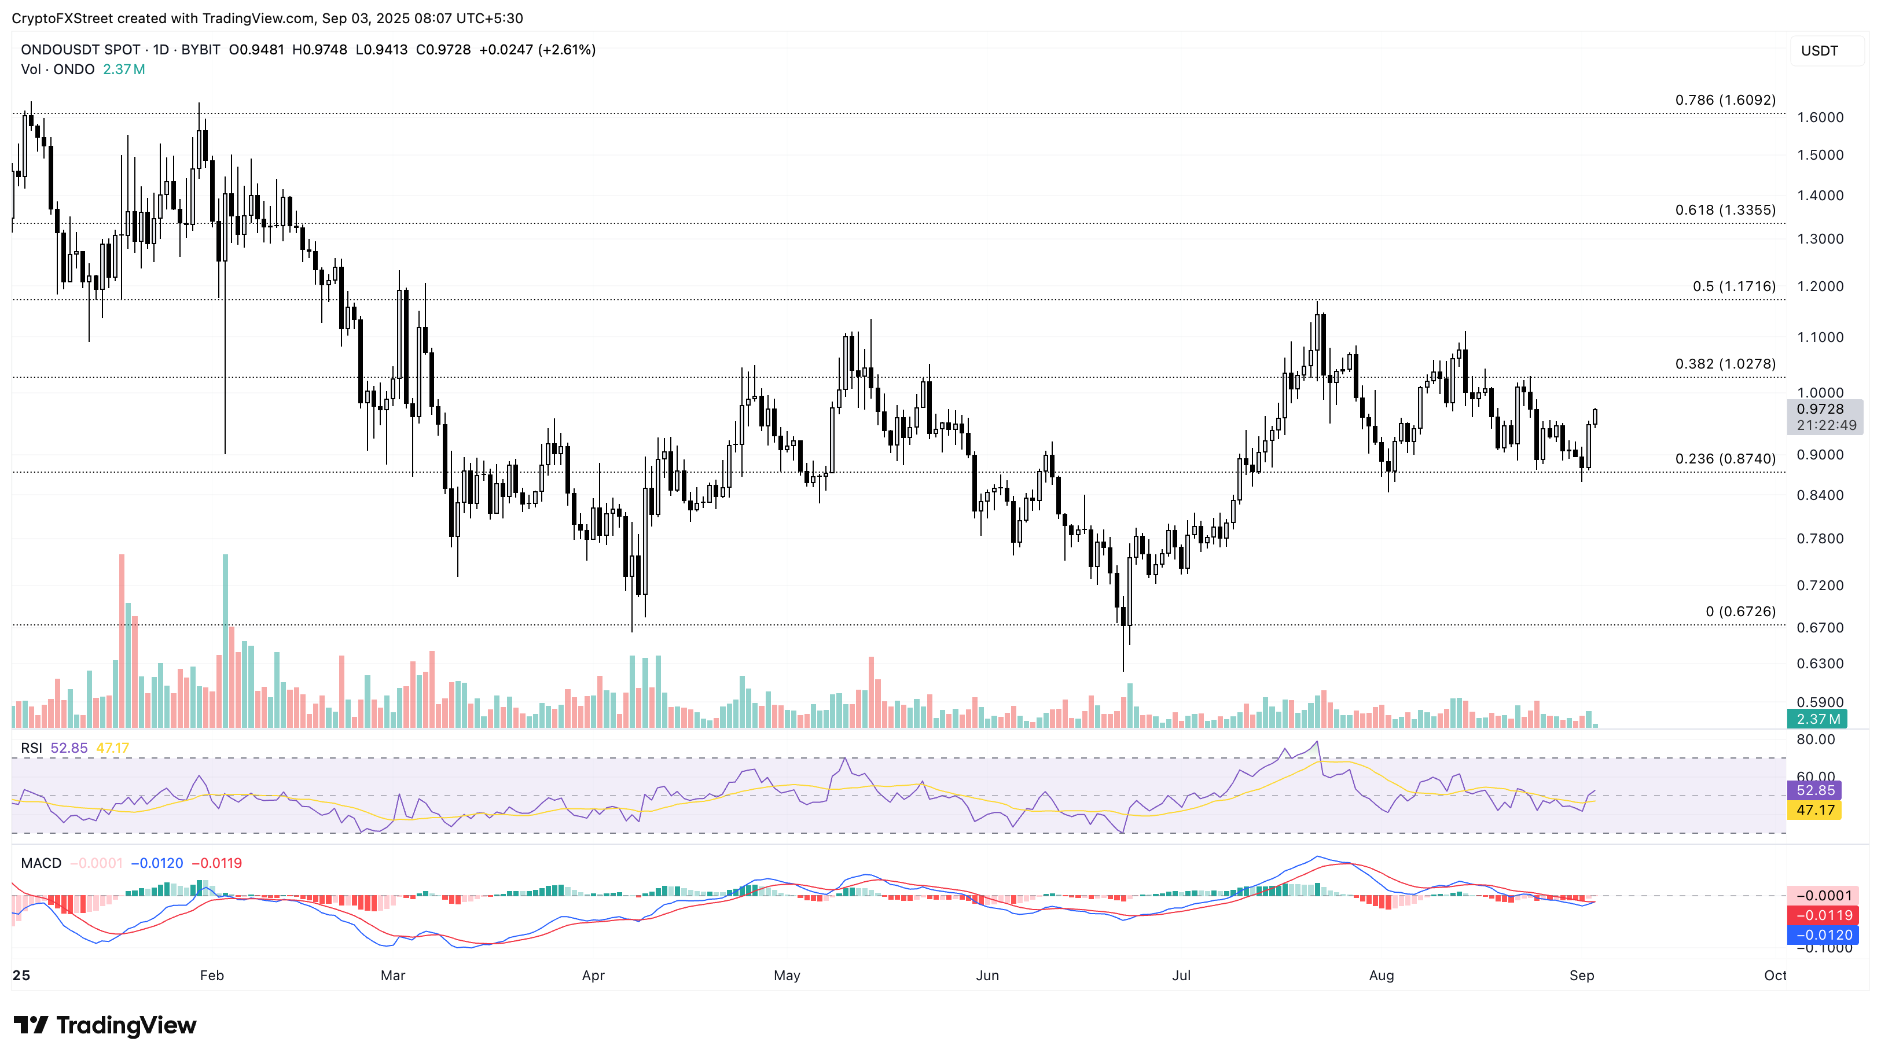This screenshot has height=1060, width=1881.
Task: Click the Jul label on time axis
Action: [1181, 976]
